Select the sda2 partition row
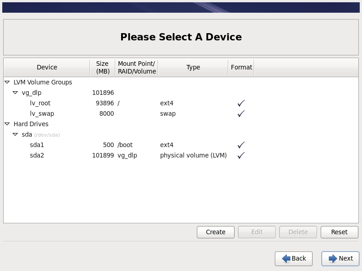Viewport: 362px width, 271px height. click(181, 155)
